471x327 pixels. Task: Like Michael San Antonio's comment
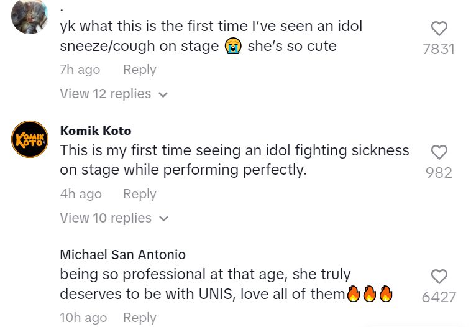coord(439,277)
